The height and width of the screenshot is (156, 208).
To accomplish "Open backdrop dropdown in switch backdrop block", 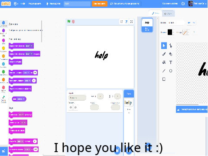I will [29, 46].
